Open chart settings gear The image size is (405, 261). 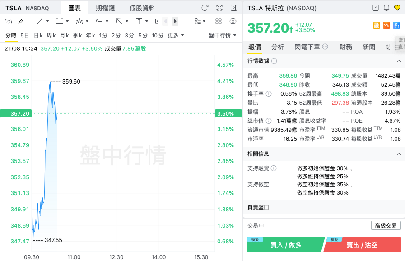233,21
